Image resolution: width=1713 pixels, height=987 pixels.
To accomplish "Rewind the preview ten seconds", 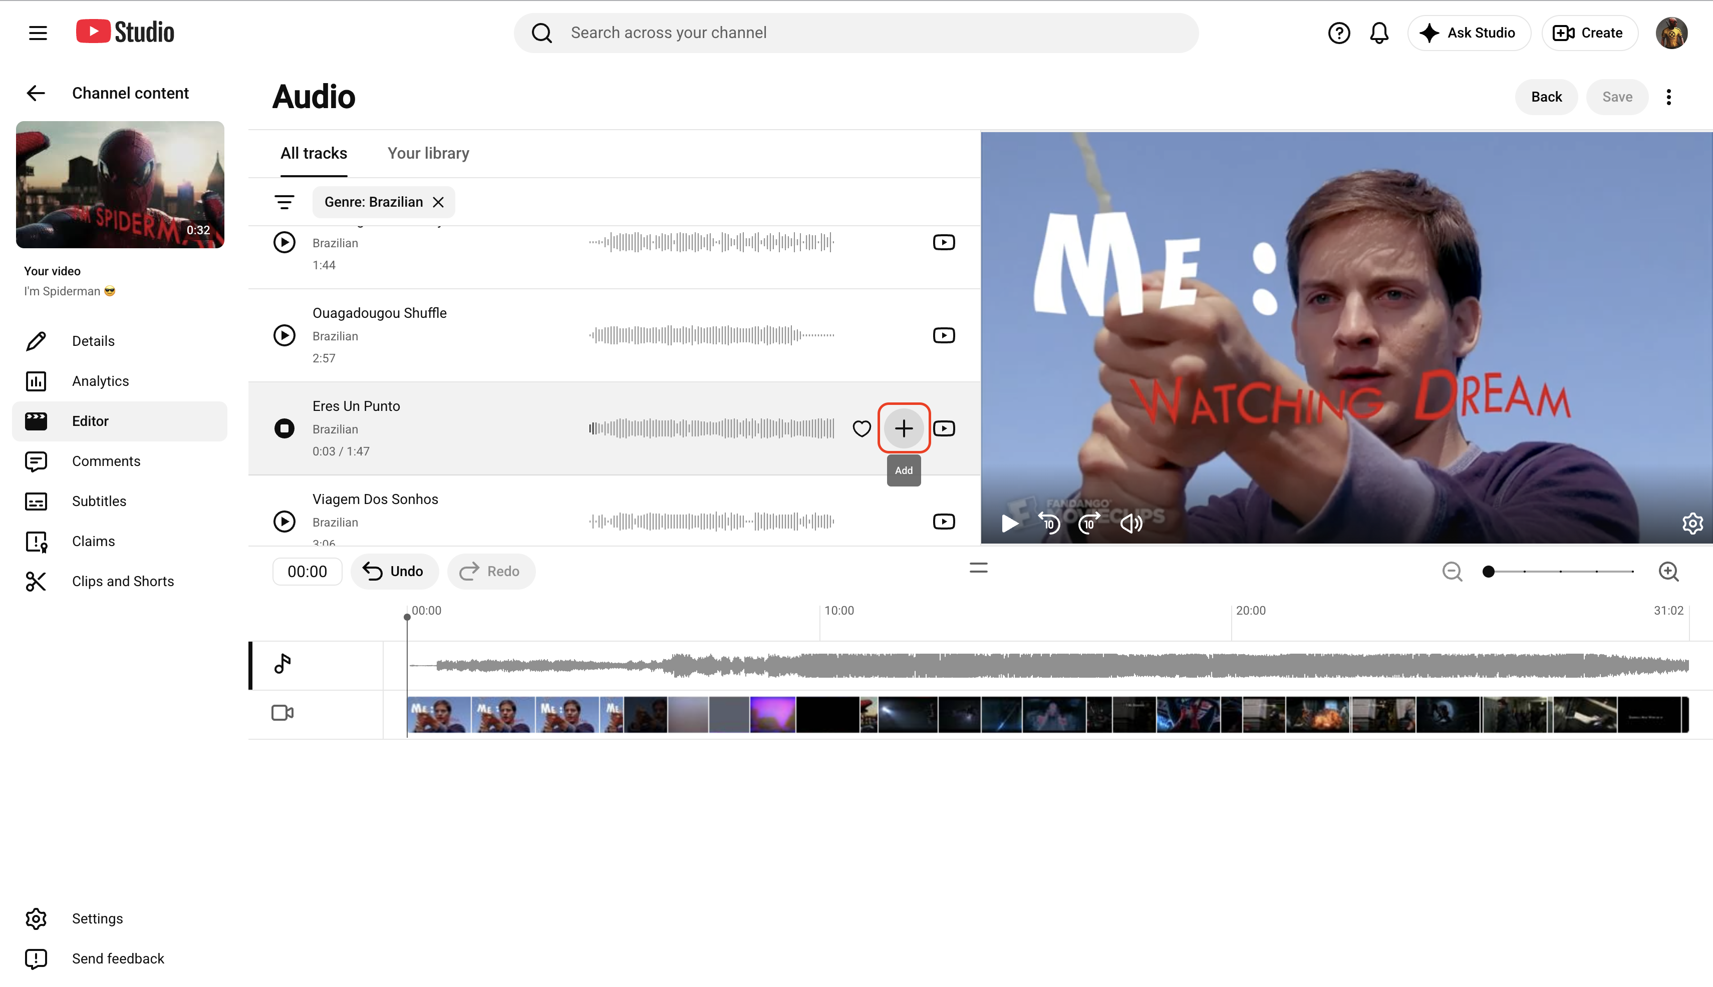I will [1049, 524].
